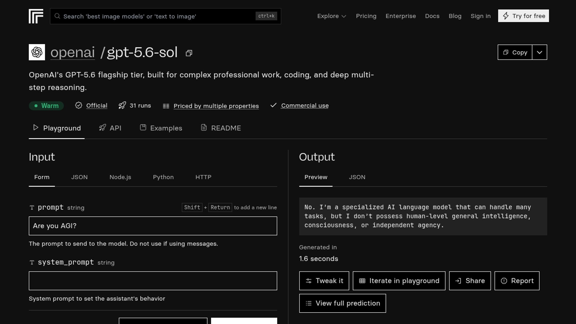The image size is (576, 324).
Task: Click the model output text block
Action: coord(423,216)
